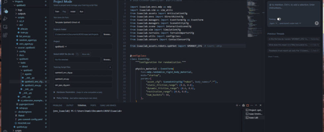
Task: Click the Task name input field
Action: pyautogui.click(x=83, y=22)
